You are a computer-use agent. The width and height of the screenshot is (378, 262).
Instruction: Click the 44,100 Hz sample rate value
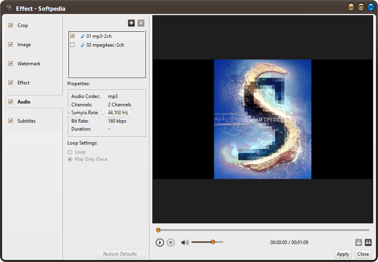118,113
